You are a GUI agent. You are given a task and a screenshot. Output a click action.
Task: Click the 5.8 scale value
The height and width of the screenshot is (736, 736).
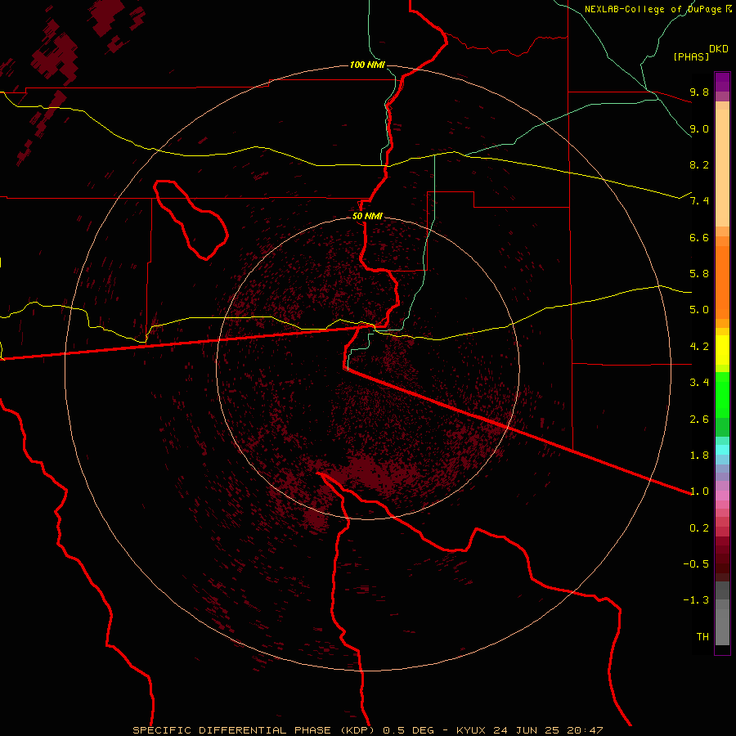click(x=699, y=274)
